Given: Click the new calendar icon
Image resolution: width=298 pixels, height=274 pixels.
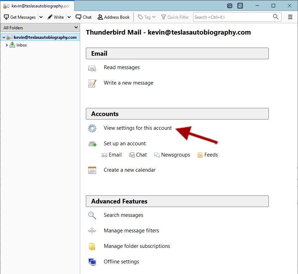Looking at the screenshot, I should pos(92,170).
